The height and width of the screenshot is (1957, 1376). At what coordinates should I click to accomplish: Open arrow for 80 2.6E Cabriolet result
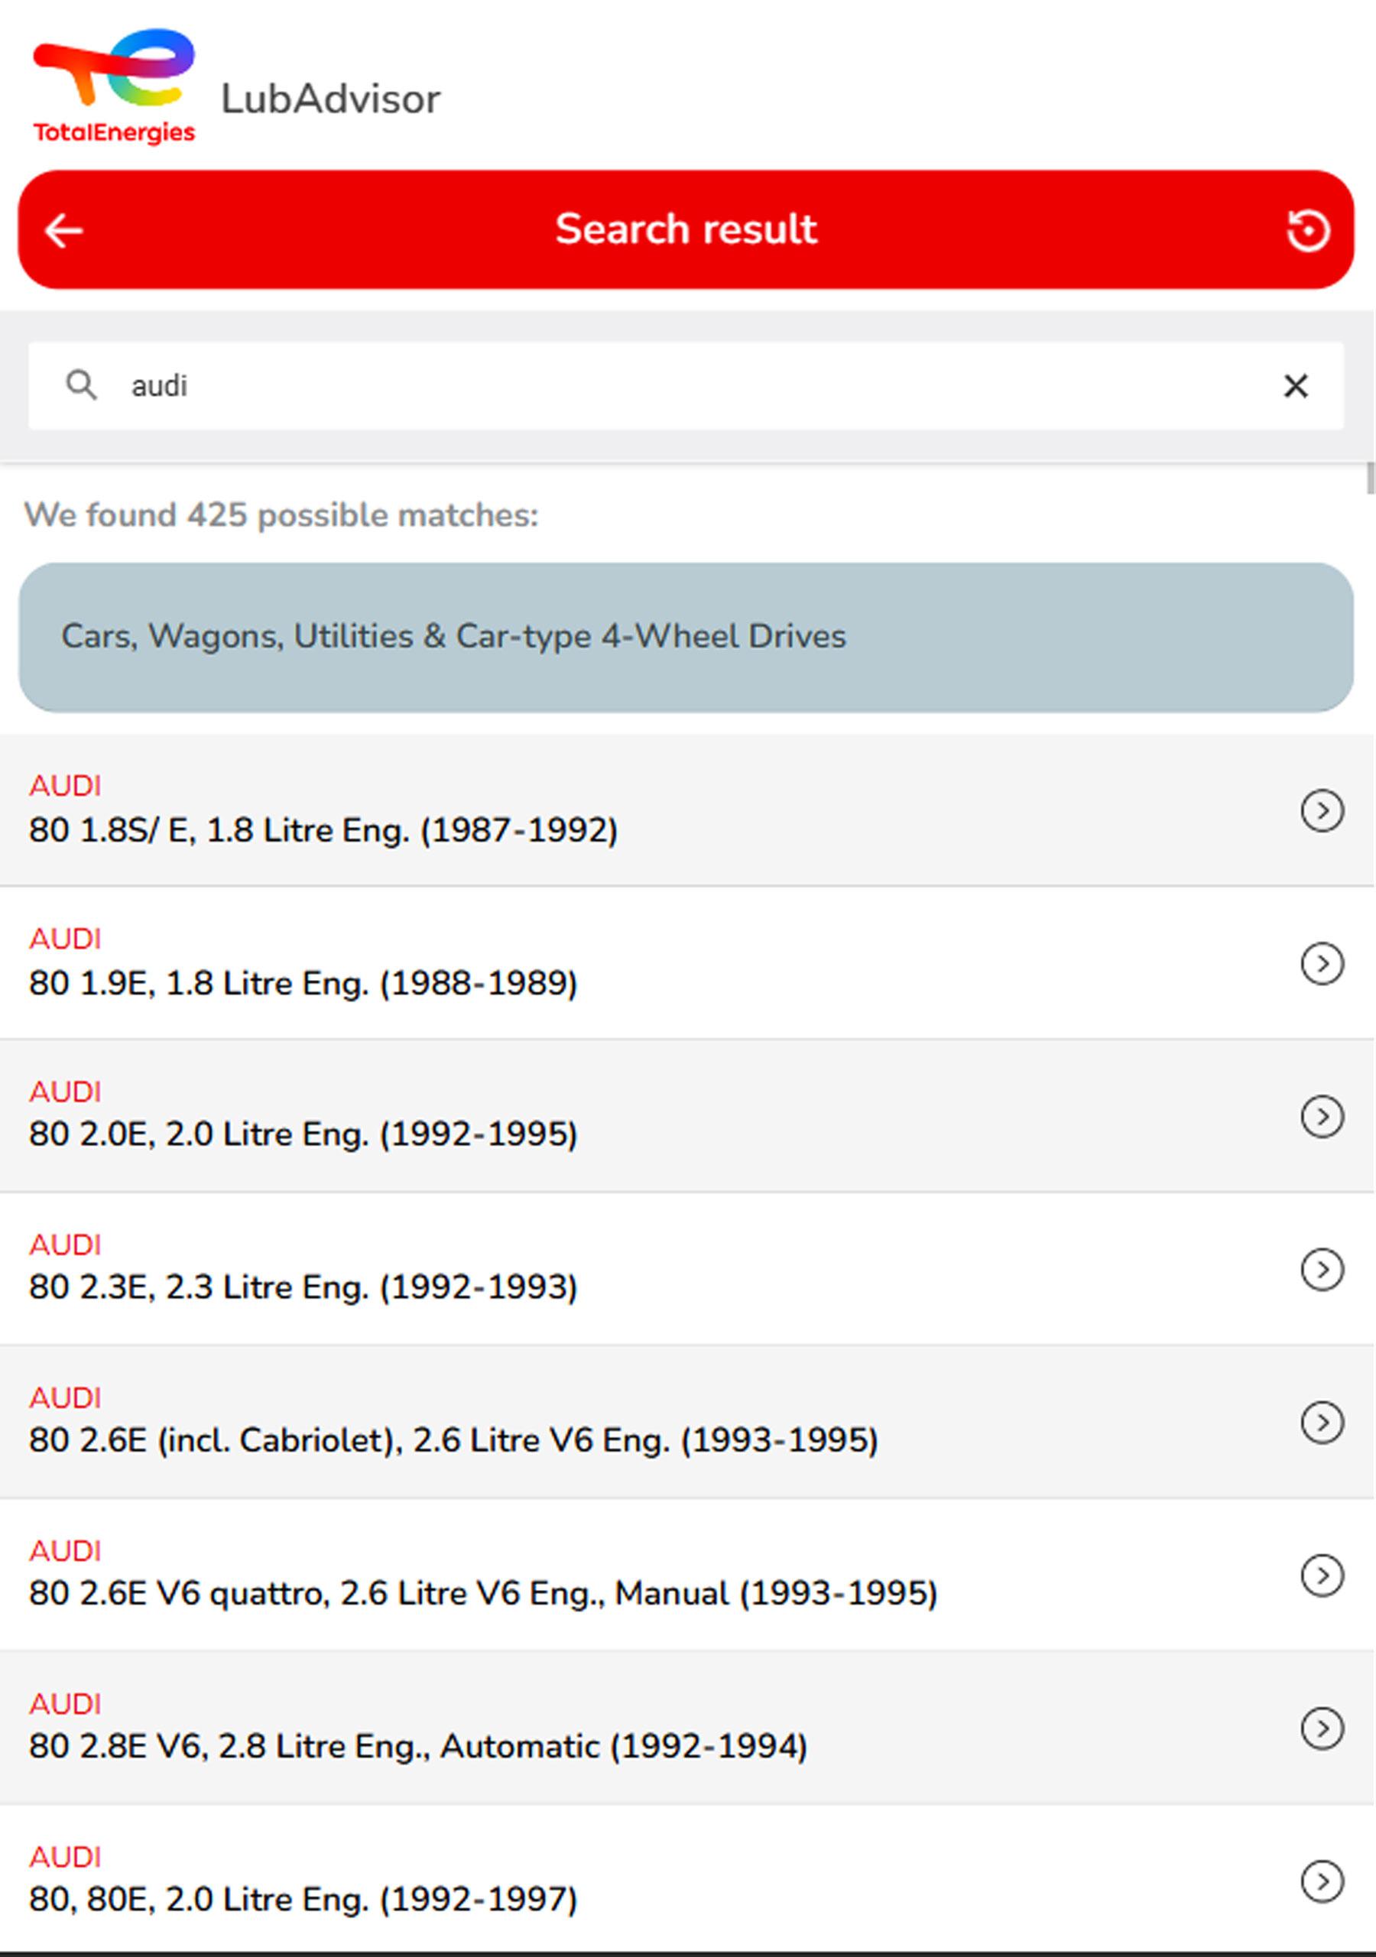click(x=1322, y=1422)
